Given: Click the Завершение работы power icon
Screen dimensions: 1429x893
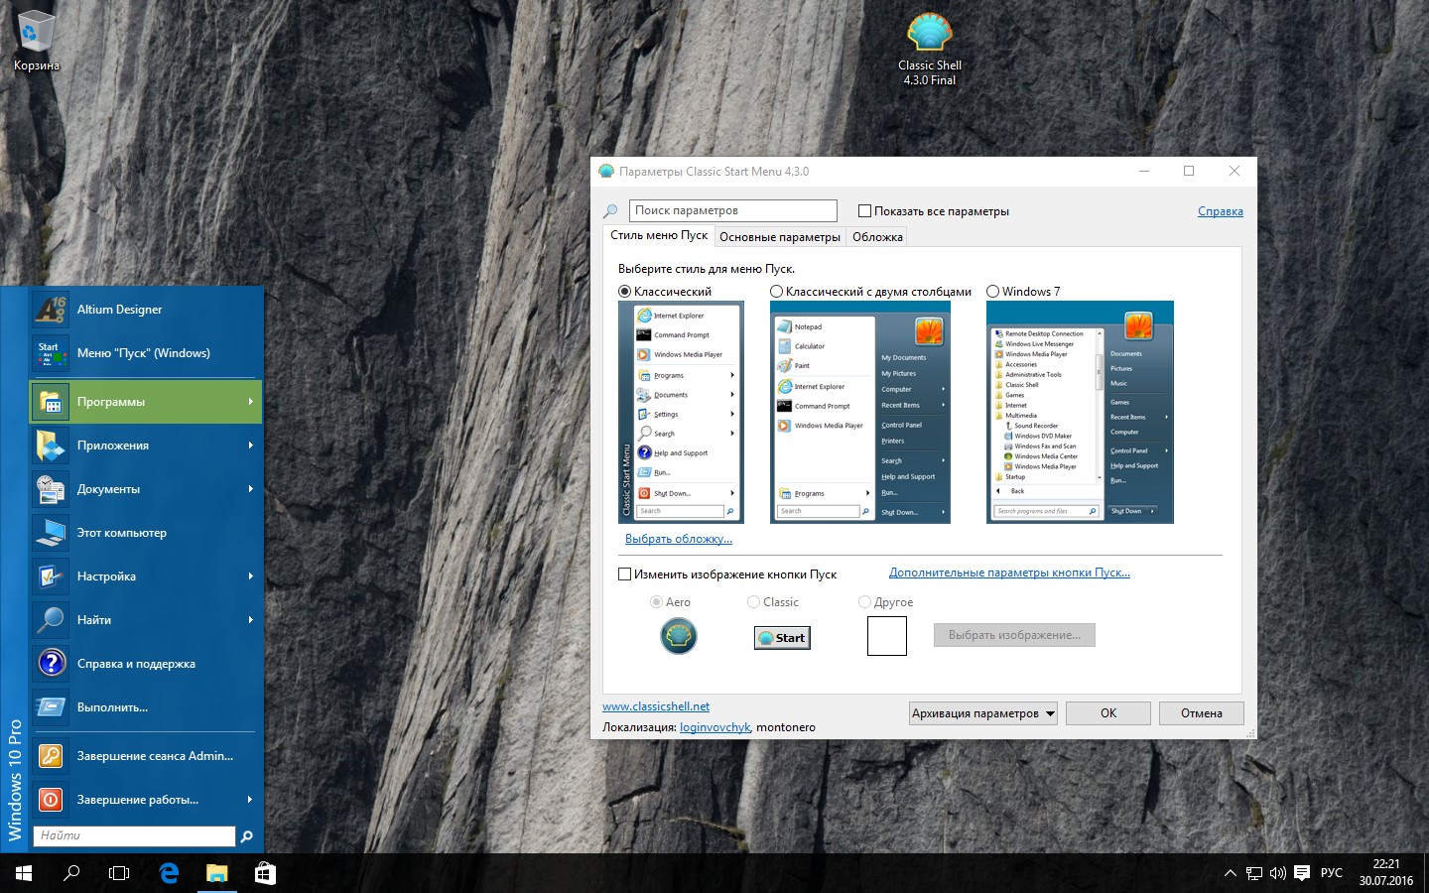Looking at the screenshot, I should (x=50, y=800).
